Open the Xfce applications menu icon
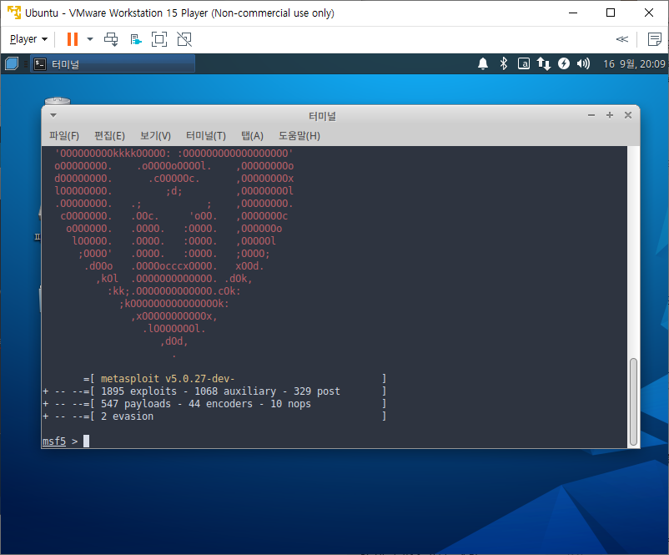This screenshot has height=555, width=669. pyautogui.click(x=12, y=63)
